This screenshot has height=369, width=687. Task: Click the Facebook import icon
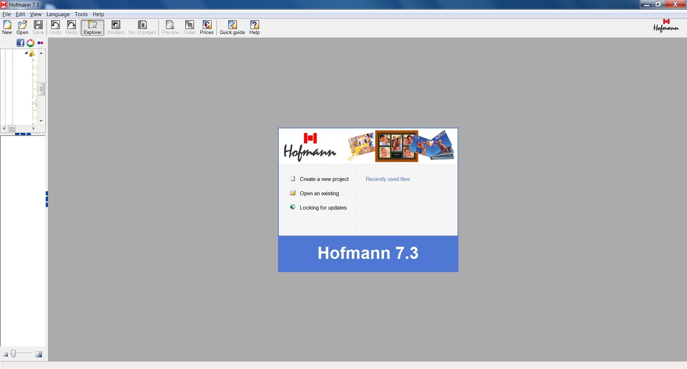[20, 43]
